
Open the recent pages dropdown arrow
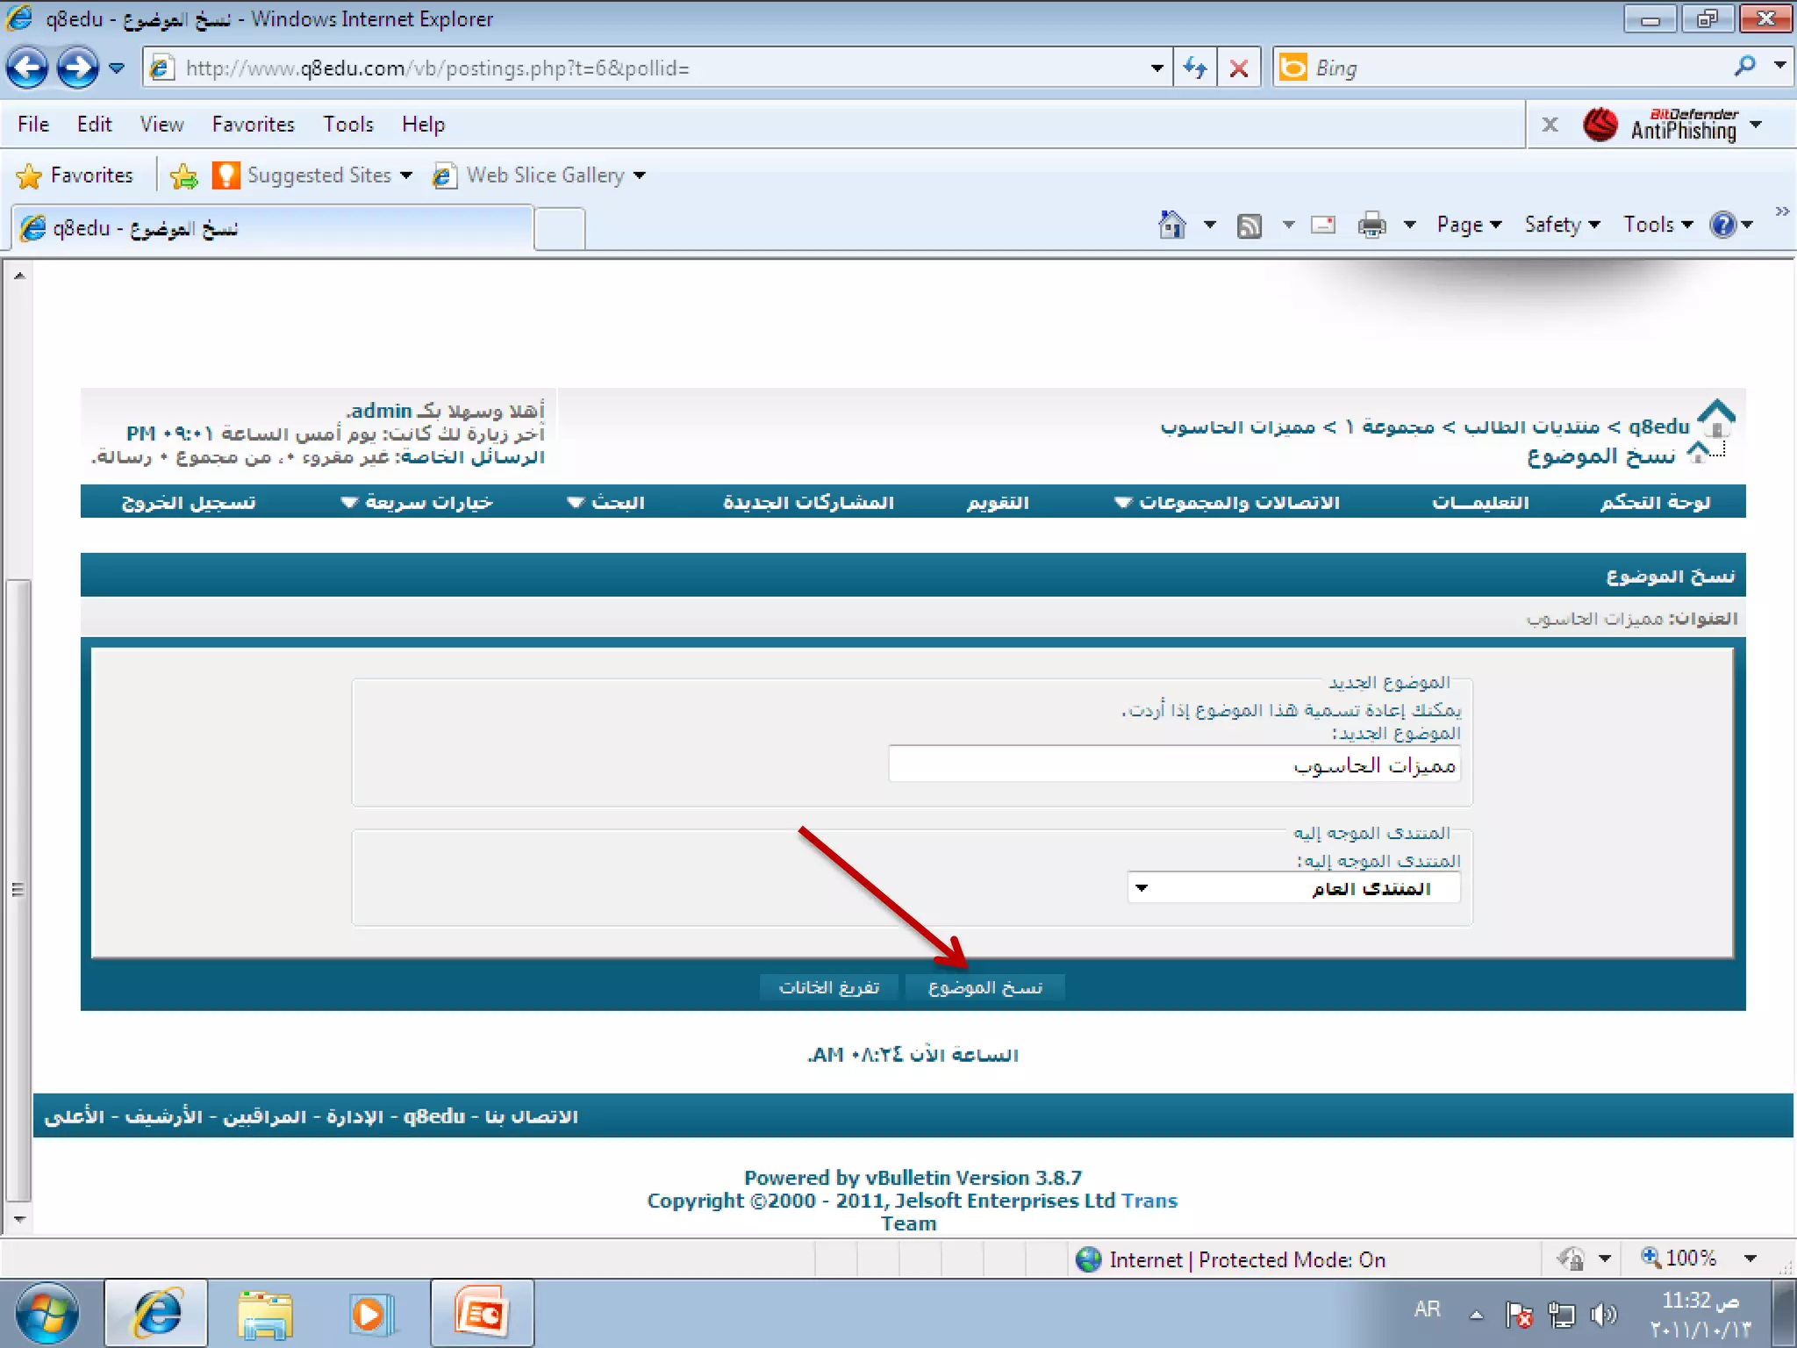pos(117,68)
